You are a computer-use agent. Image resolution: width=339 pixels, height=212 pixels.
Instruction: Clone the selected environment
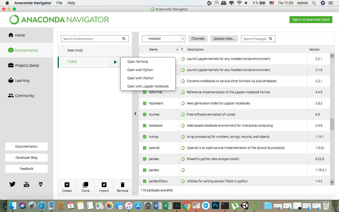tap(86, 187)
